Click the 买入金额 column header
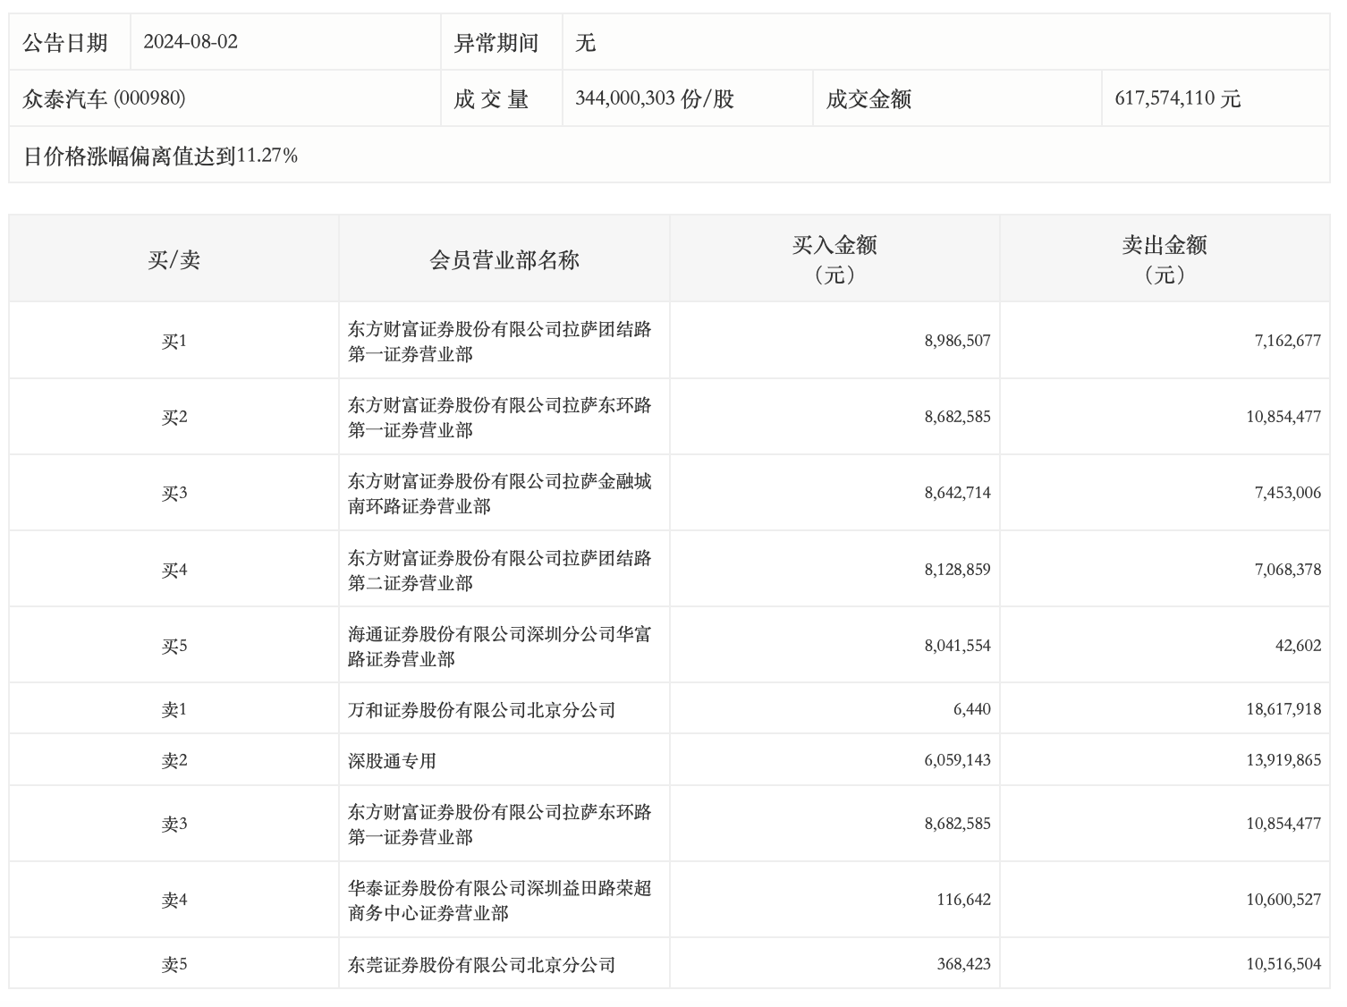The height and width of the screenshot is (1007, 1347). click(834, 258)
